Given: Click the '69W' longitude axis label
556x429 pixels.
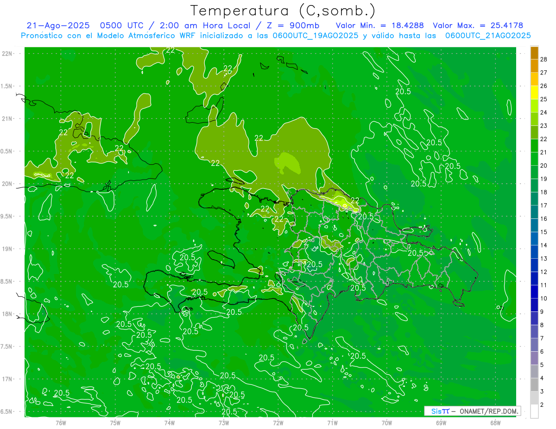Looking at the screenshot, I should 441,423.
